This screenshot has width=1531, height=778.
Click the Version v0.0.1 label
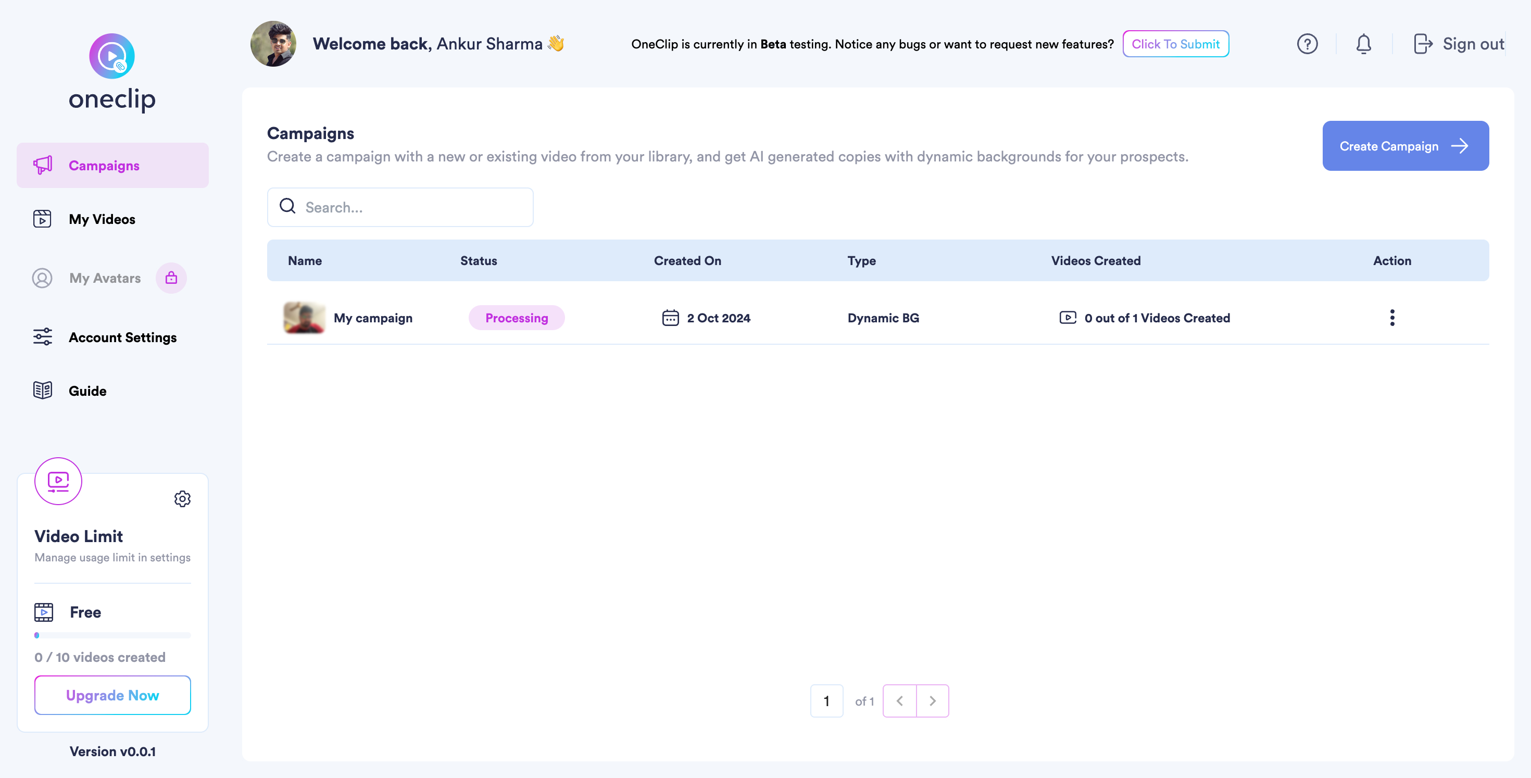point(112,751)
